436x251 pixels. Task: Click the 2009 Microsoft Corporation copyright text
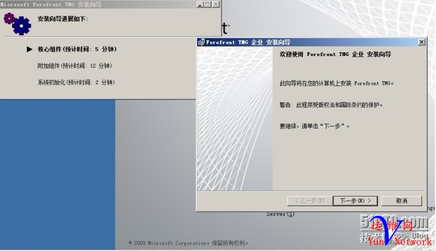pyautogui.click(x=188, y=243)
